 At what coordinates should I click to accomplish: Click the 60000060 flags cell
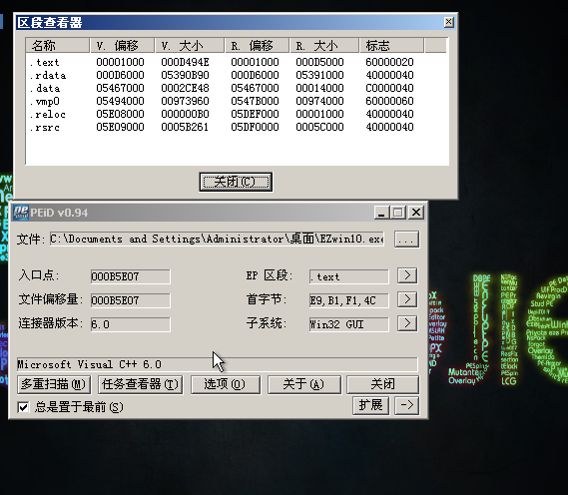(389, 101)
